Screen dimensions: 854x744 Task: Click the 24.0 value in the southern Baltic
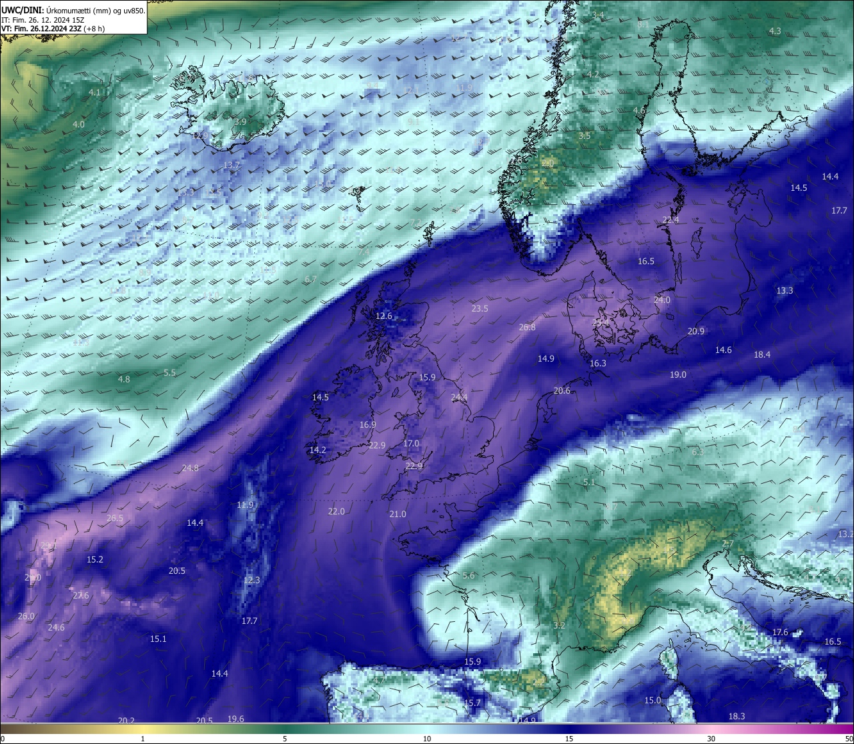click(x=662, y=300)
